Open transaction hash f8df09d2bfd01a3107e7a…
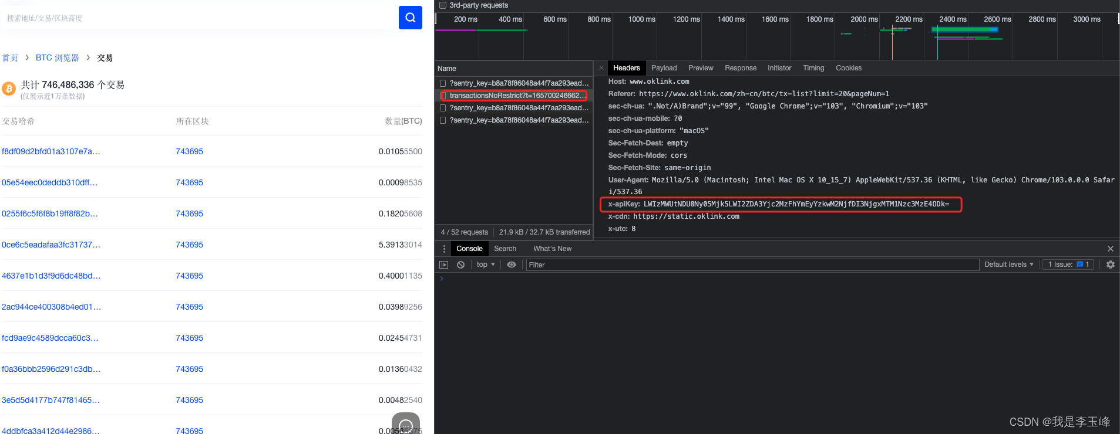Viewport: 1120px width, 434px height. point(51,151)
